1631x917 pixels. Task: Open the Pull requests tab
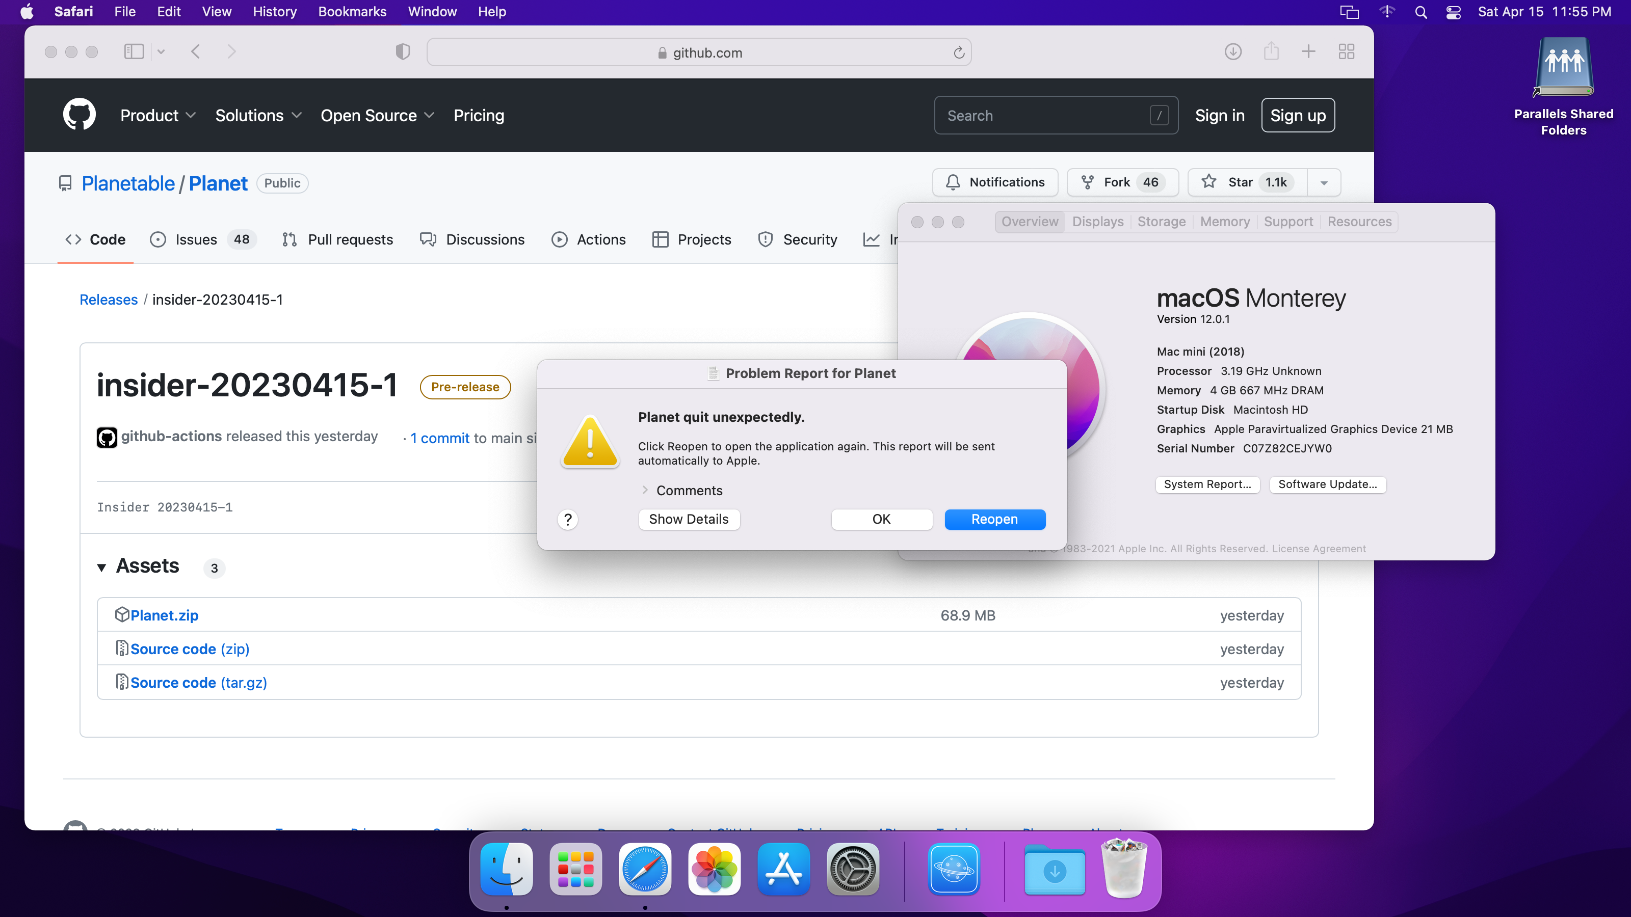pyautogui.click(x=337, y=239)
